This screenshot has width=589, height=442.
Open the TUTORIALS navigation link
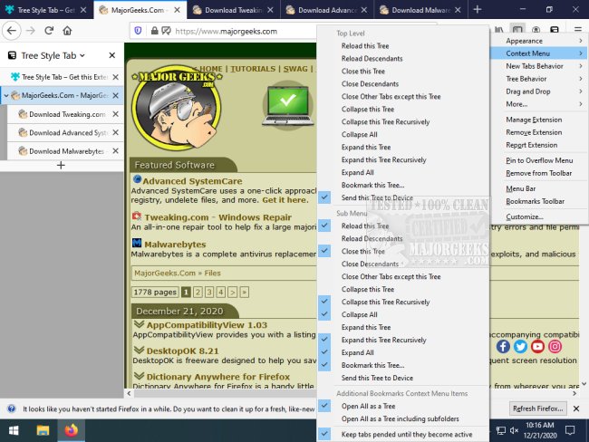253,69
